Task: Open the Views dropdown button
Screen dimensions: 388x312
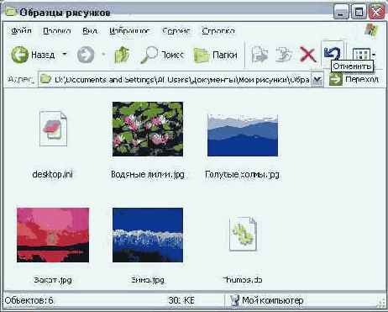Action: pyautogui.click(x=364, y=55)
